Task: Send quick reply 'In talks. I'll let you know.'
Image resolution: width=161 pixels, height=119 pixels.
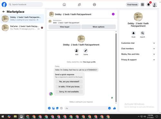Action: pyautogui.click(x=69, y=87)
